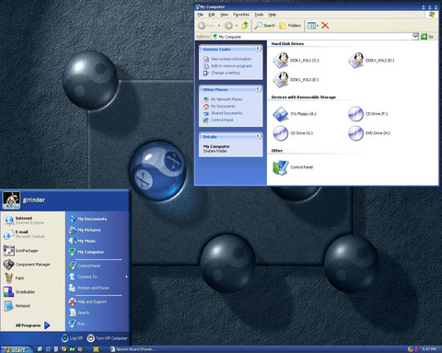Click the Start button on taskbar
Image resolution: width=442 pixels, height=353 pixels.
(17, 349)
